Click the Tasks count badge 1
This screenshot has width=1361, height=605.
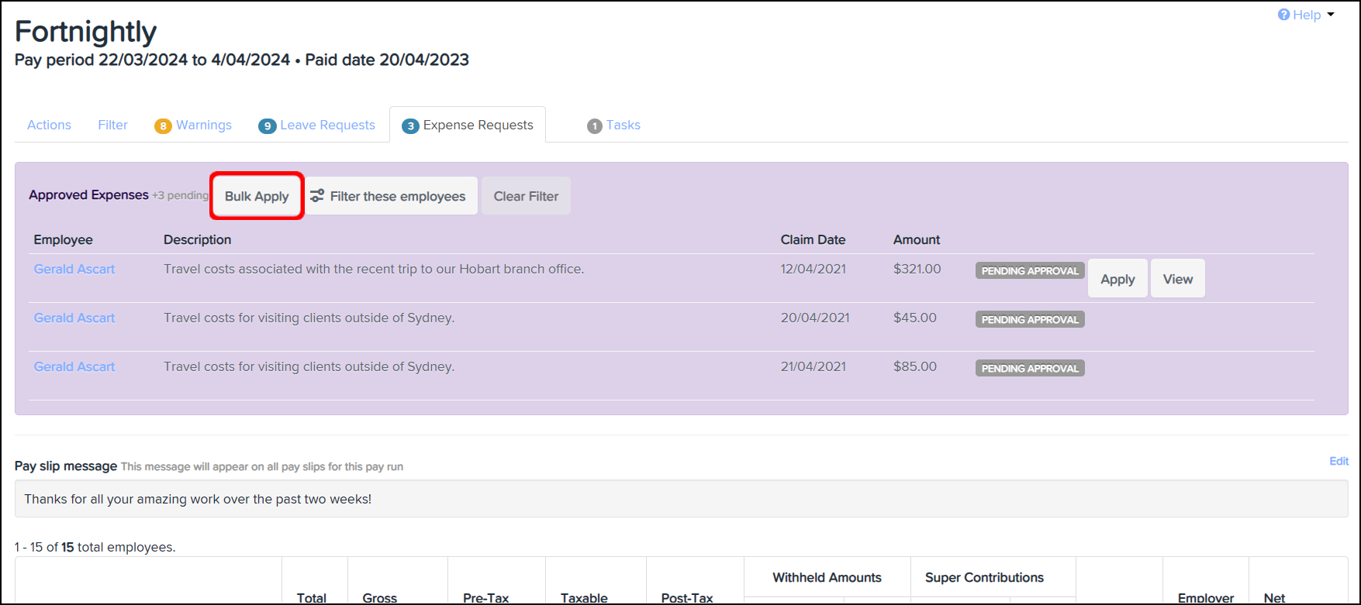click(594, 125)
